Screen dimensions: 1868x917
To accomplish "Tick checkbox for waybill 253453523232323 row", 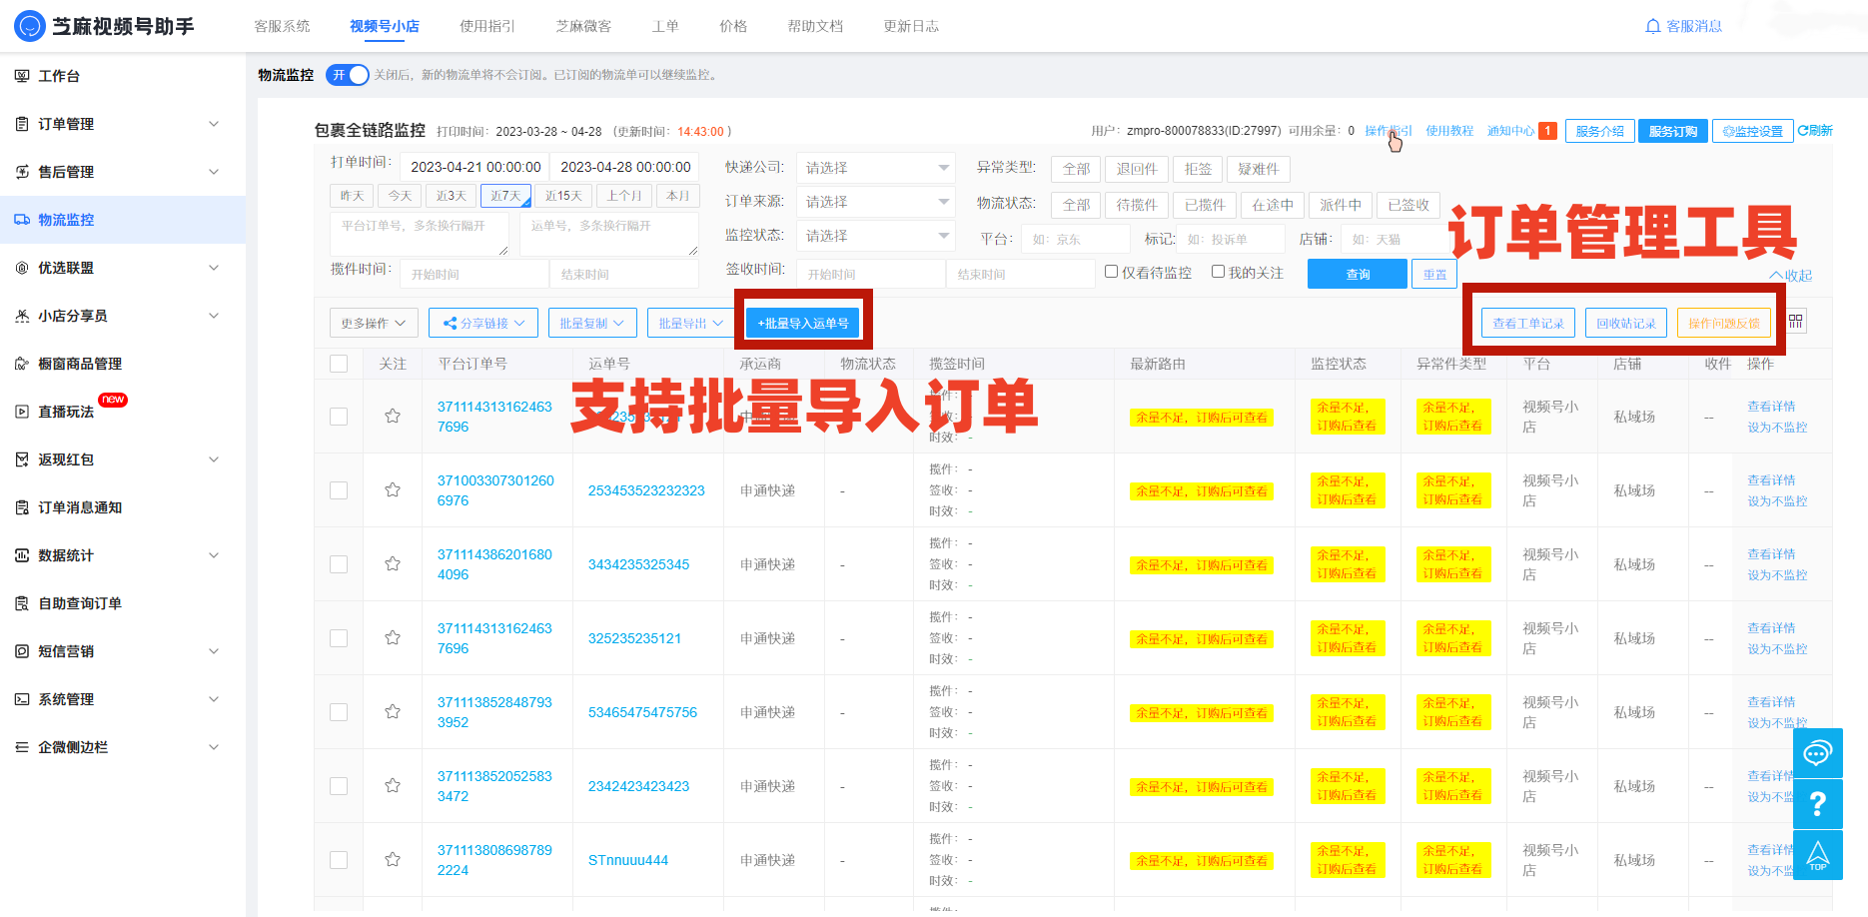I will click(339, 490).
